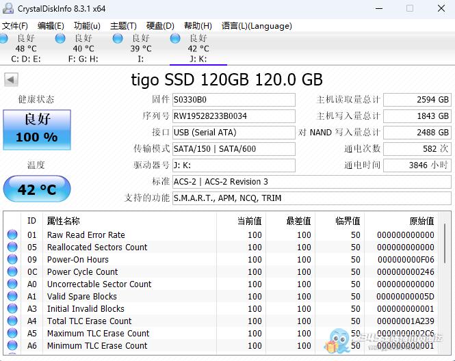Viewport: 455px width, 361px height.
Task: Click the 属性名称 column header
Action: (130, 221)
